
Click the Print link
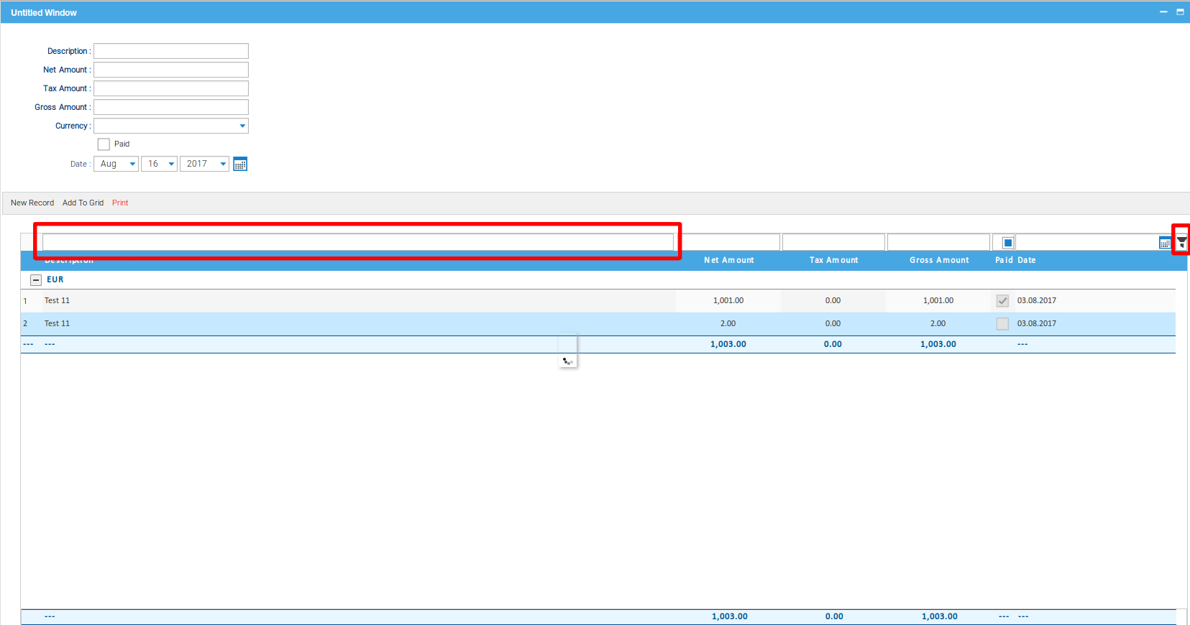click(120, 203)
